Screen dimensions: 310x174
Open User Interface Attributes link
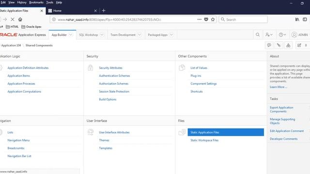[x=114, y=132]
